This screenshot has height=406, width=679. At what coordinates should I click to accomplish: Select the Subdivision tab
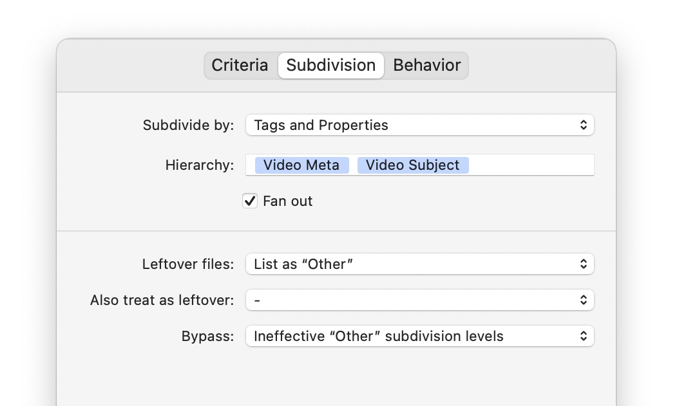[x=331, y=66]
